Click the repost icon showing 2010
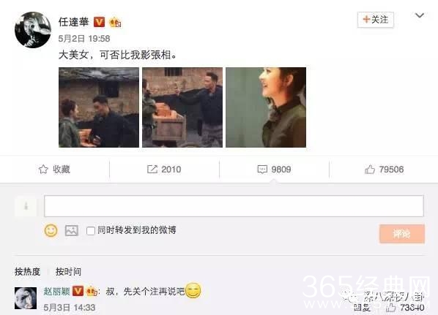 coord(152,170)
